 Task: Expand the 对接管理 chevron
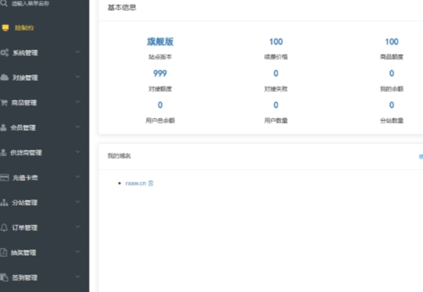(78, 77)
